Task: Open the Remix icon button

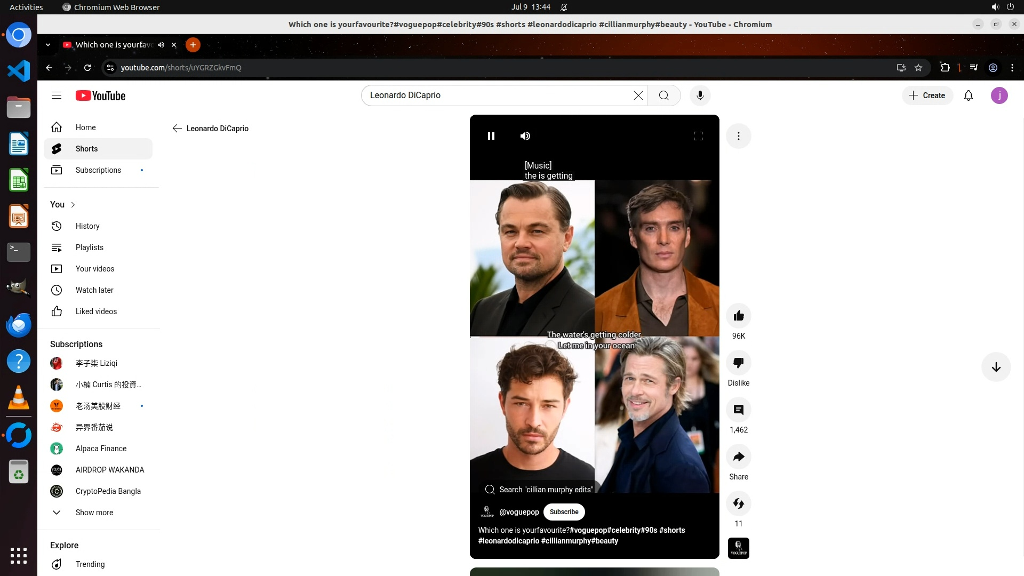Action: [x=738, y=503]
